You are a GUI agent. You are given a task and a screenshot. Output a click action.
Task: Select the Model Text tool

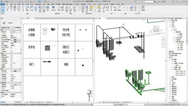[x=67, y=9]
